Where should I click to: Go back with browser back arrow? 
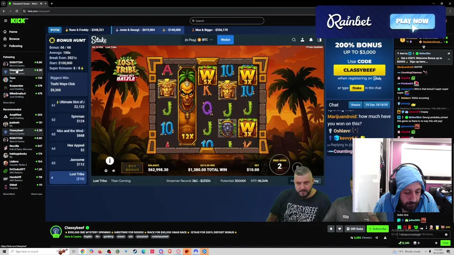4,11
